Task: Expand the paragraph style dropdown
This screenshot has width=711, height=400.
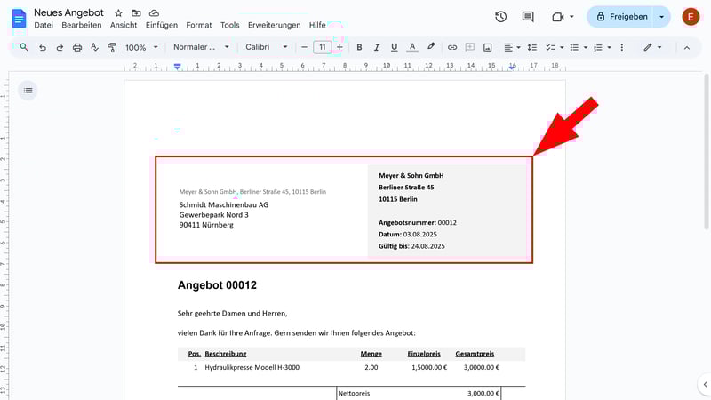Action: click(201, 47)
